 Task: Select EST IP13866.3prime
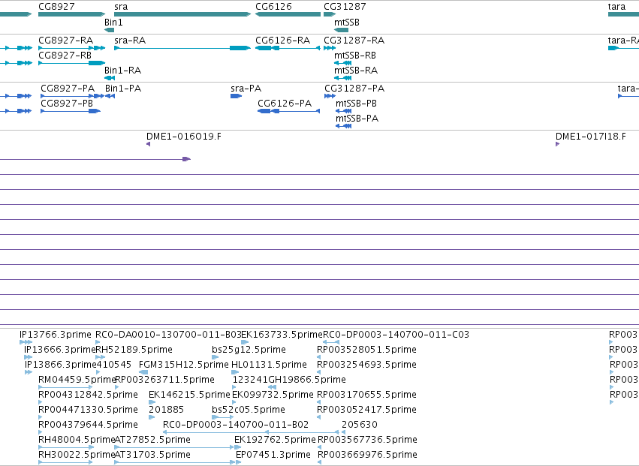pyautogui.click(x=29, y=372)
